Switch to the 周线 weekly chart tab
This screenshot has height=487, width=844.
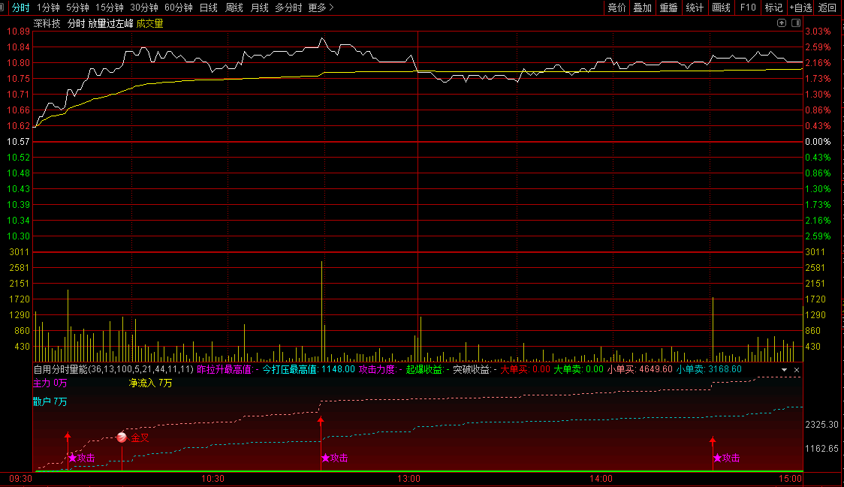click(234, 8)
